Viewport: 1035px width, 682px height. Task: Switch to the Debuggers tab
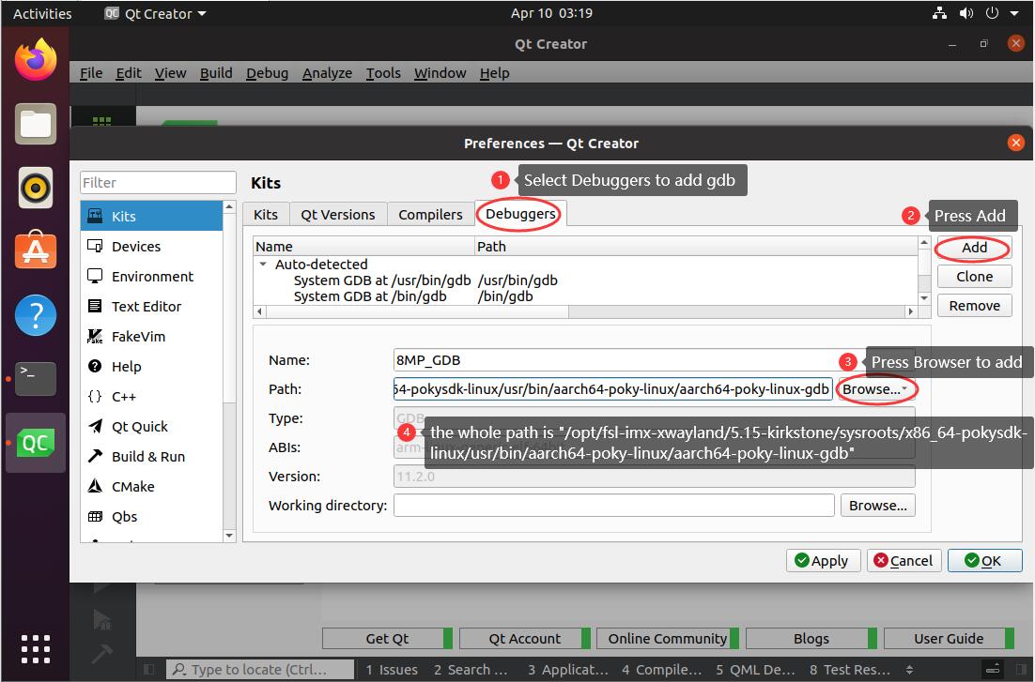pyautogui.click(x=520, y=214)
